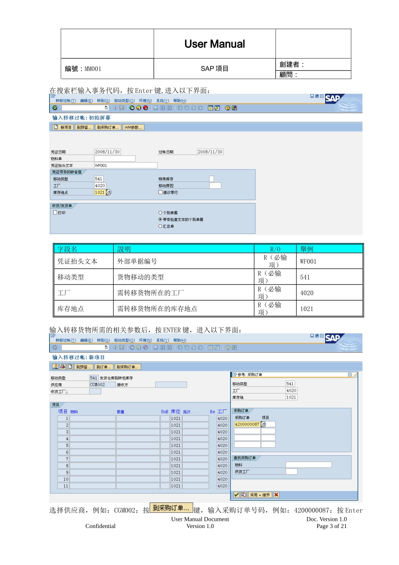Image resolution: width=399 pixels, height=565 pixels.
Task: Click green Enter checkmark in top SAP toolbar
Action: point(55,108)
